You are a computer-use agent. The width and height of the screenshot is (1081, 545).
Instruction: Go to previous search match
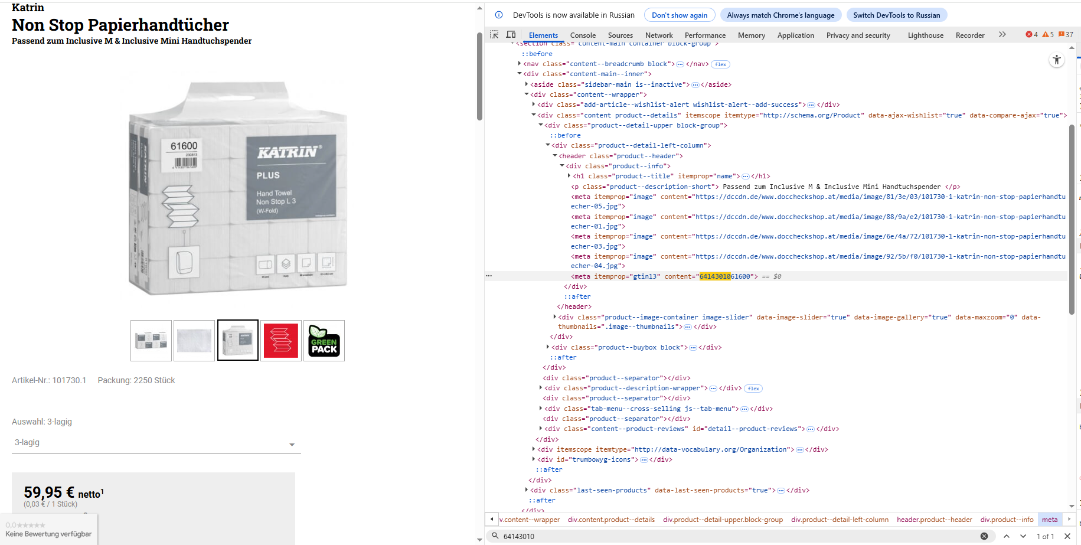point(1007,536)
